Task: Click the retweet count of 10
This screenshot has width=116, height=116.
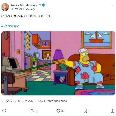Action: 36,111
